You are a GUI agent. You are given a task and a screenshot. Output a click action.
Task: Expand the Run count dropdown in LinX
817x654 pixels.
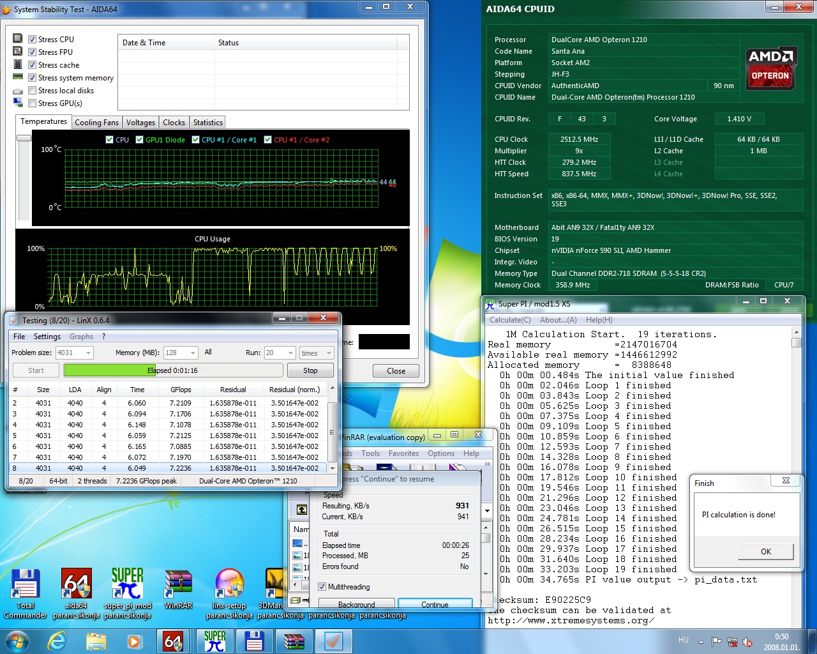(290, 353)
